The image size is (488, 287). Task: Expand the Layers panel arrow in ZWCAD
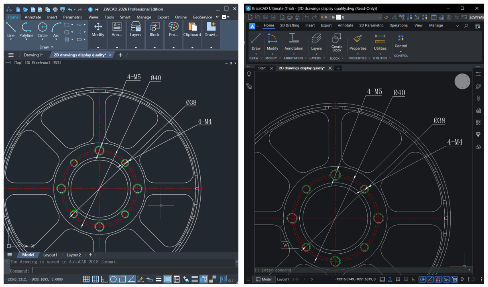pos(136,47)
